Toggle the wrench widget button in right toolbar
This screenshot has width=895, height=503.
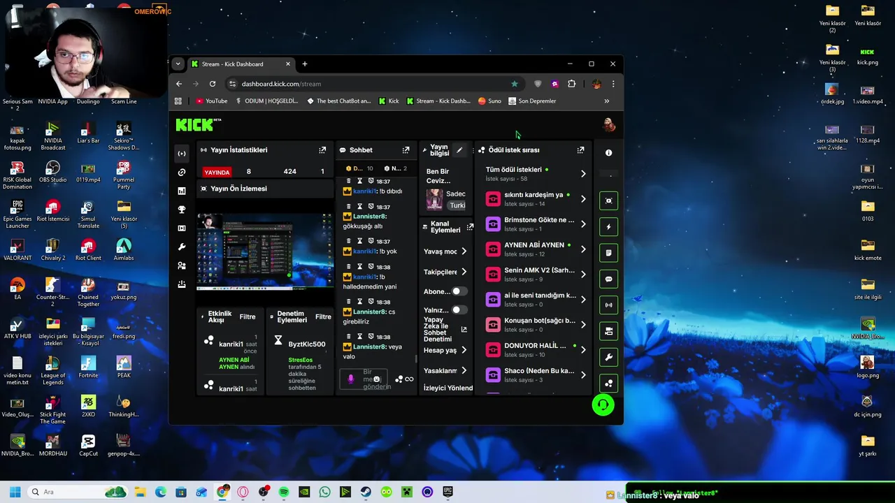click(x=608, y=357)
